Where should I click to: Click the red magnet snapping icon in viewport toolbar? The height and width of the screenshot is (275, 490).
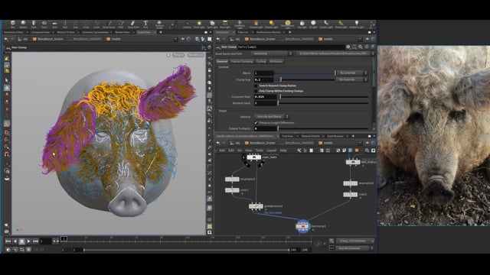click(x=7, y=154)
